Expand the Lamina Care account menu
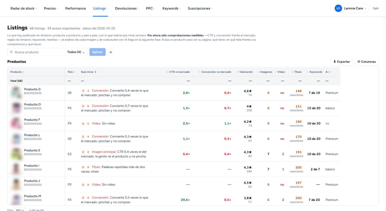This screenshot has height=211, width=386. tap(351, 8)
